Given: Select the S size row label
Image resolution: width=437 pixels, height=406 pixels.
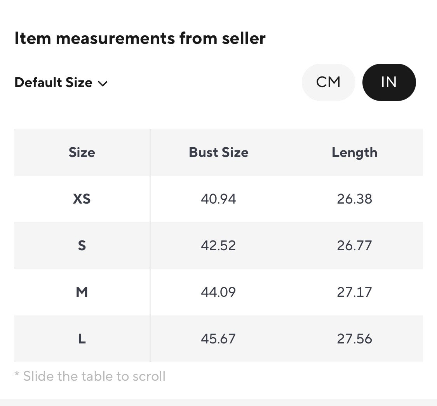Looking at the screenshot, I should coord(82,246).
